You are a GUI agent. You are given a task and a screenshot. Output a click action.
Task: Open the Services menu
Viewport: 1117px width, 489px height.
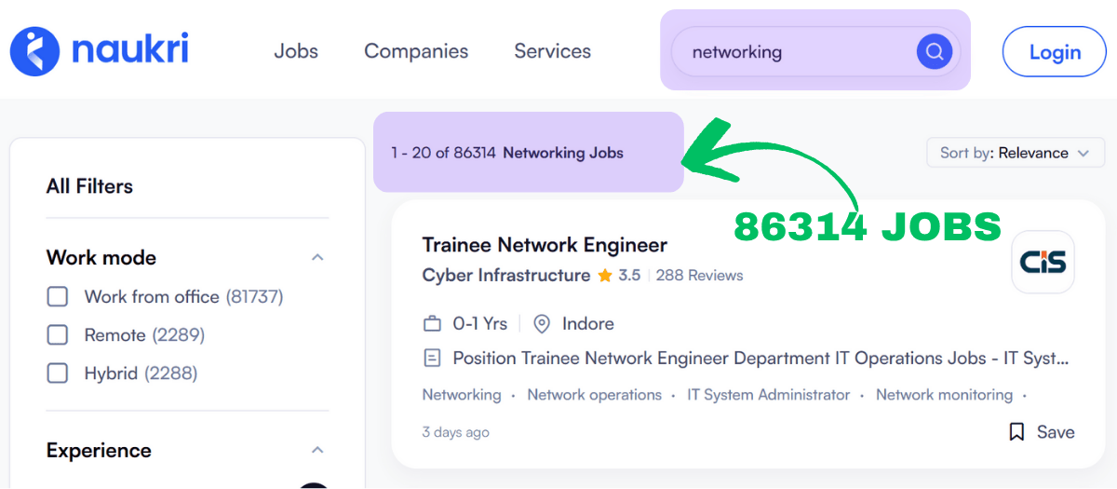coord(552,51)
